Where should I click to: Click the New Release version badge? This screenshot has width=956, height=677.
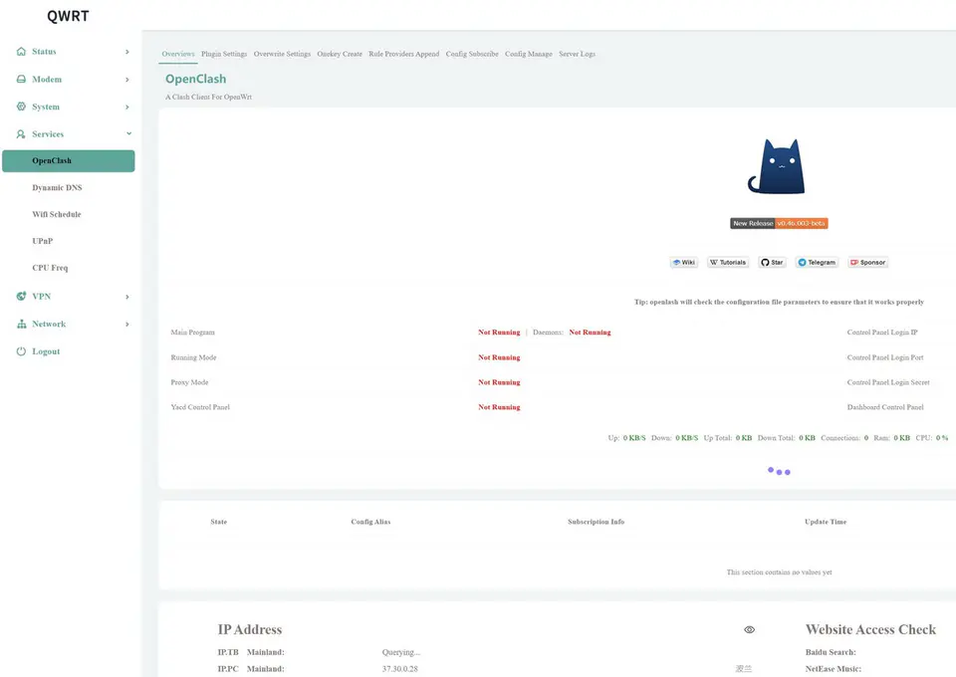(779, 224)
